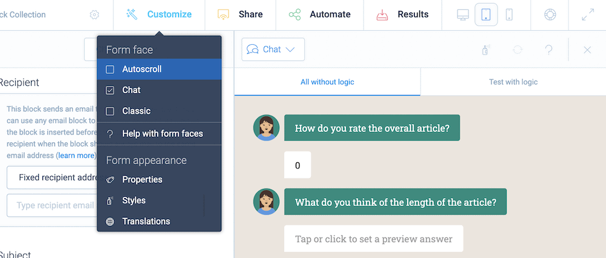Click the preview question mark icon

tap(548, 50)
